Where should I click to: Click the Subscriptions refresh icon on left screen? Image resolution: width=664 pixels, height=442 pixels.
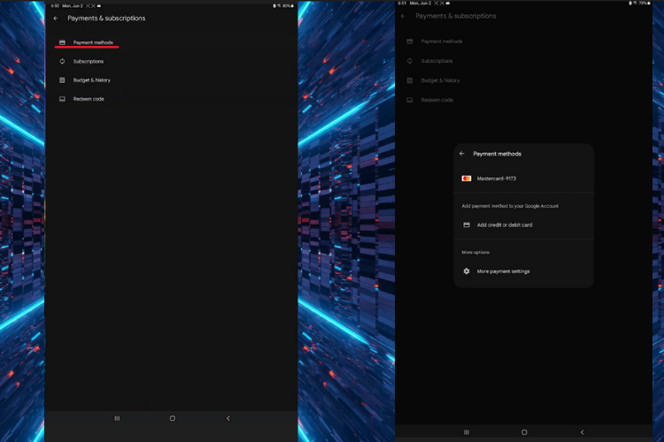(x=62, y=61)
